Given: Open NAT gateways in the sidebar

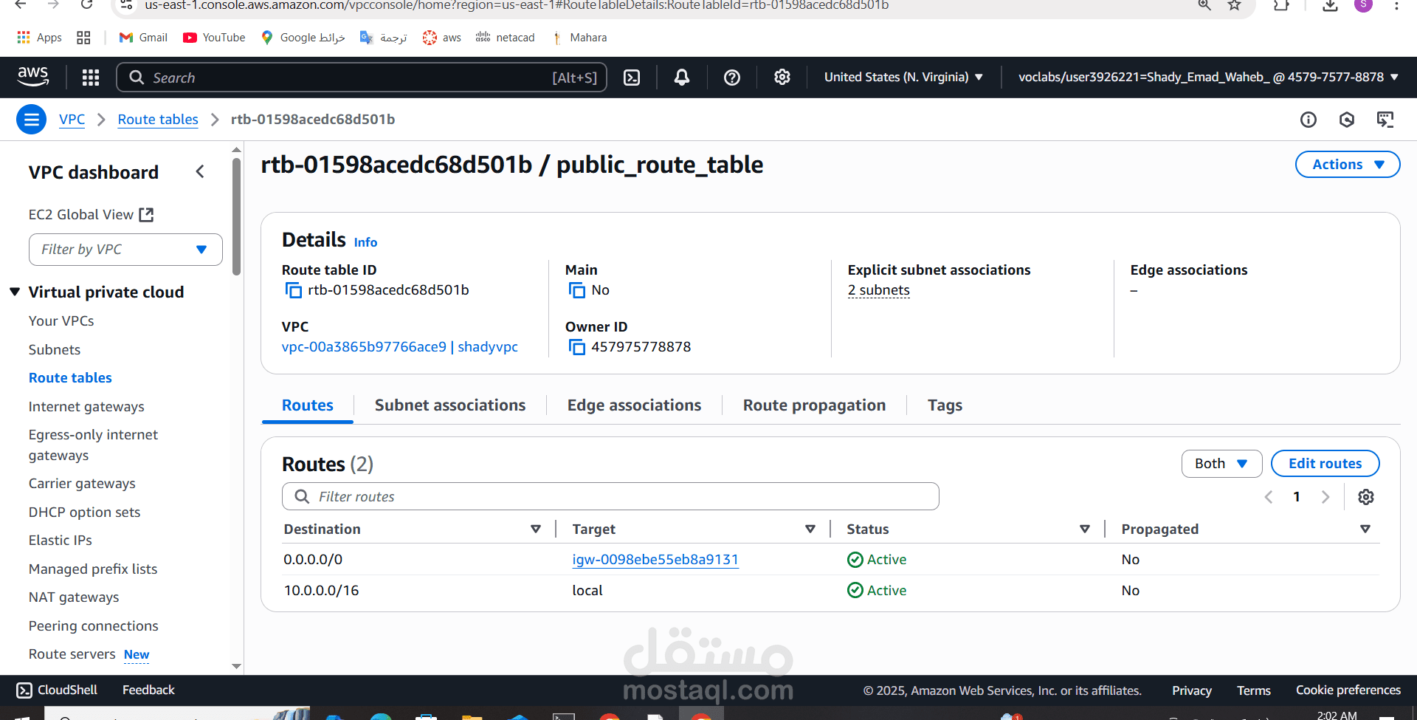Looking at the screenshot, I should tap(74, 597).
